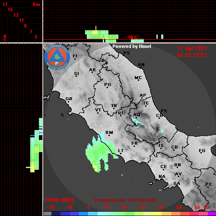Click the -10 C° isotherm label
The image size is (216, 216).
[x=132, y=37]
